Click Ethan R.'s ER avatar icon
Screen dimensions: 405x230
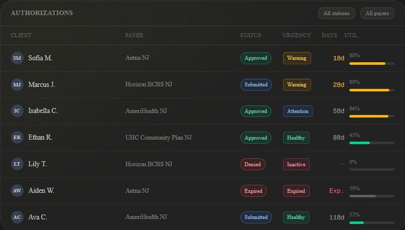tap(17, 138)
